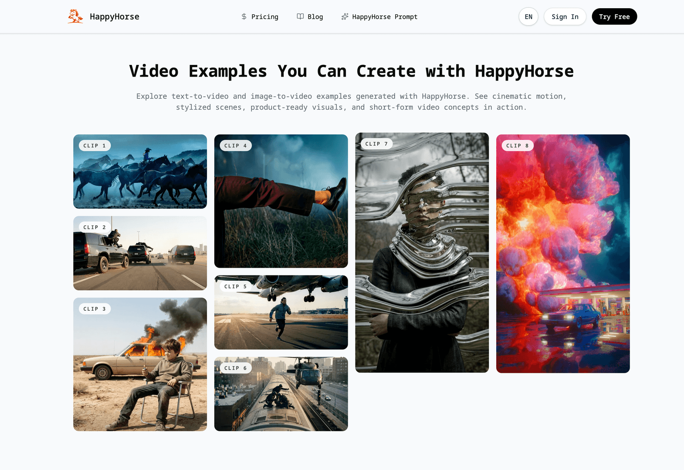Screen dimensions: 684x470
Task: Click the 'Explore text-to-video' description paragraph
Action: tap(352, 102)
